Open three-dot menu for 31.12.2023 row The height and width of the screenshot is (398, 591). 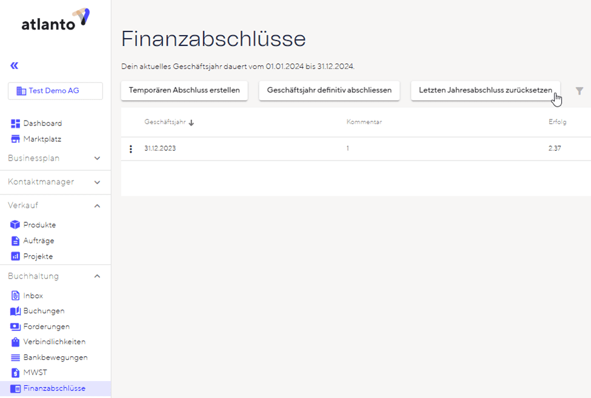[x=131, y=149]
